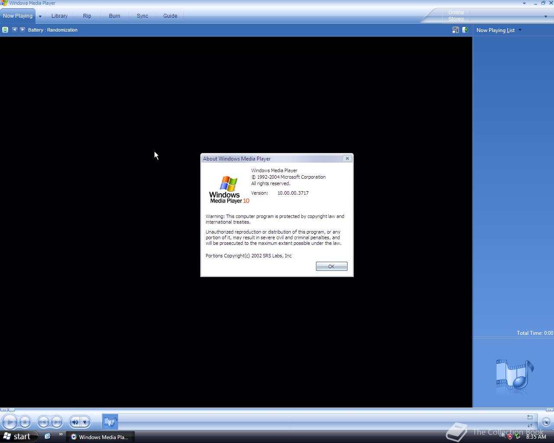
Task: Click OK in About dialog
Action: (332, 266)
